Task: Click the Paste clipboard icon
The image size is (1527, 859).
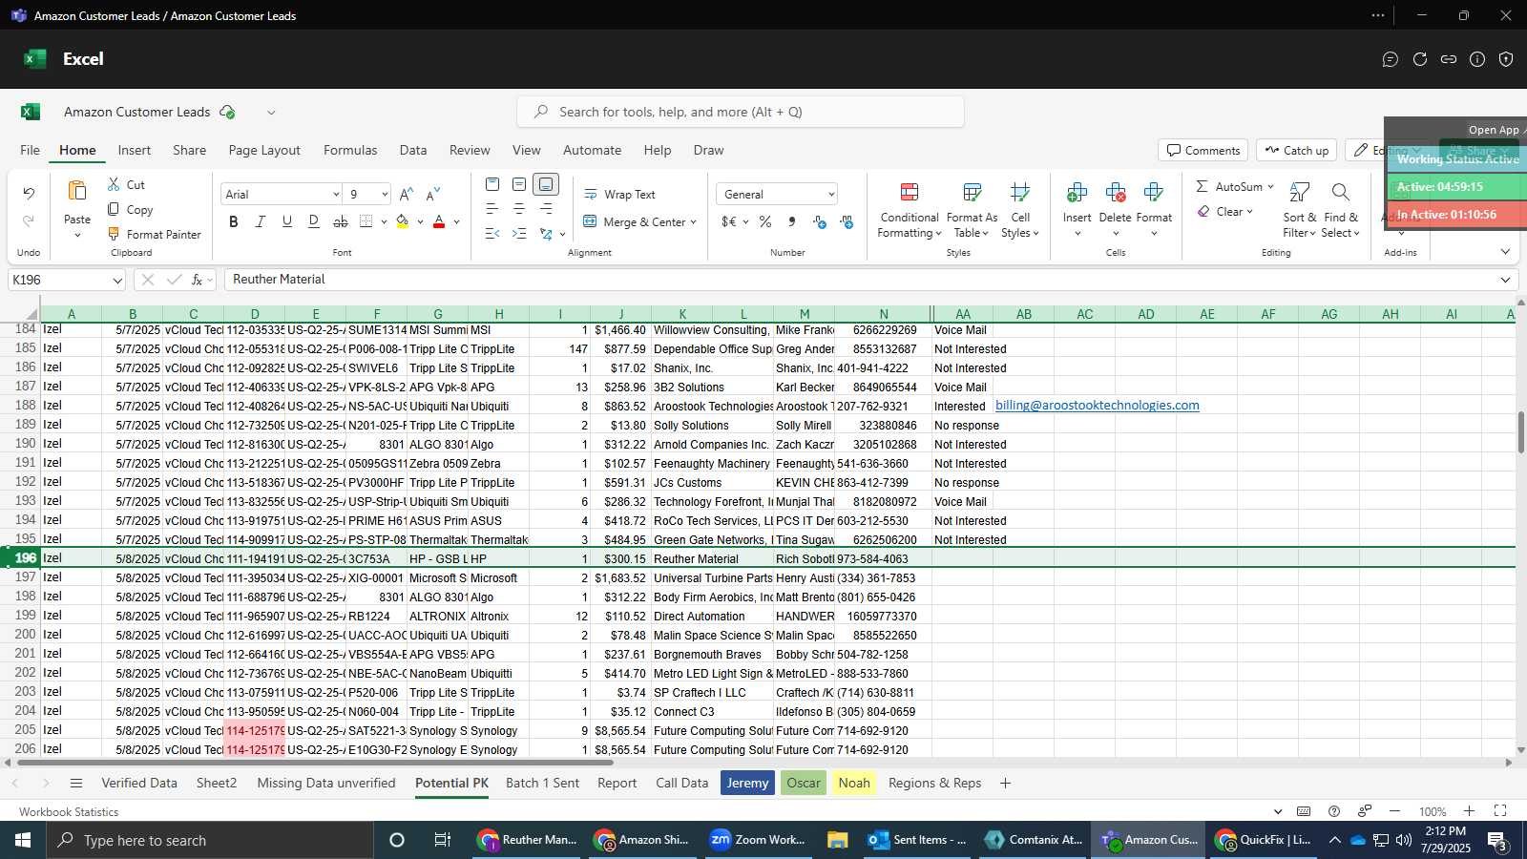Action: point(77,191)
